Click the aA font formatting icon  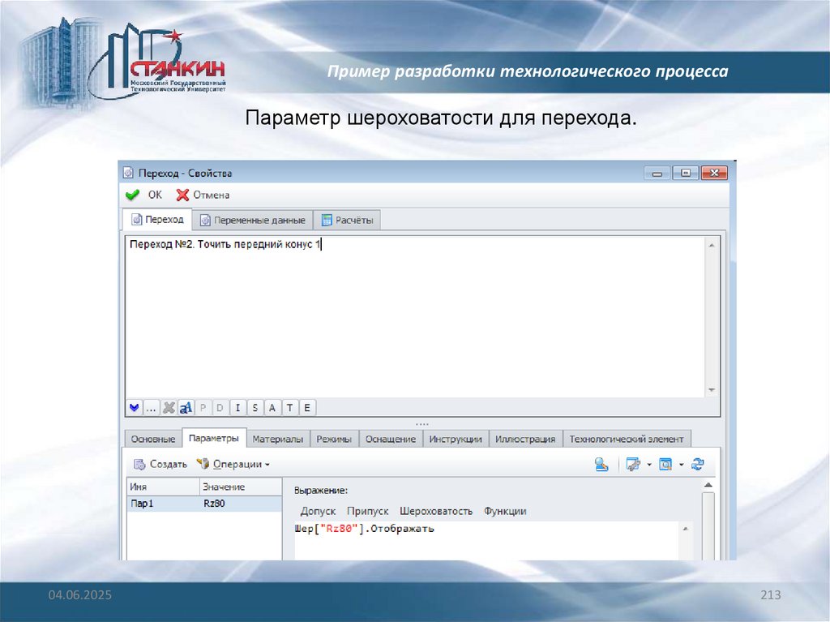(186, 407)
